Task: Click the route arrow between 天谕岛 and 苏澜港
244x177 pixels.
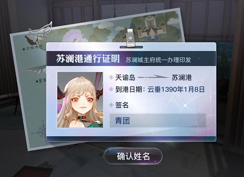Action: tap(153, 77)
